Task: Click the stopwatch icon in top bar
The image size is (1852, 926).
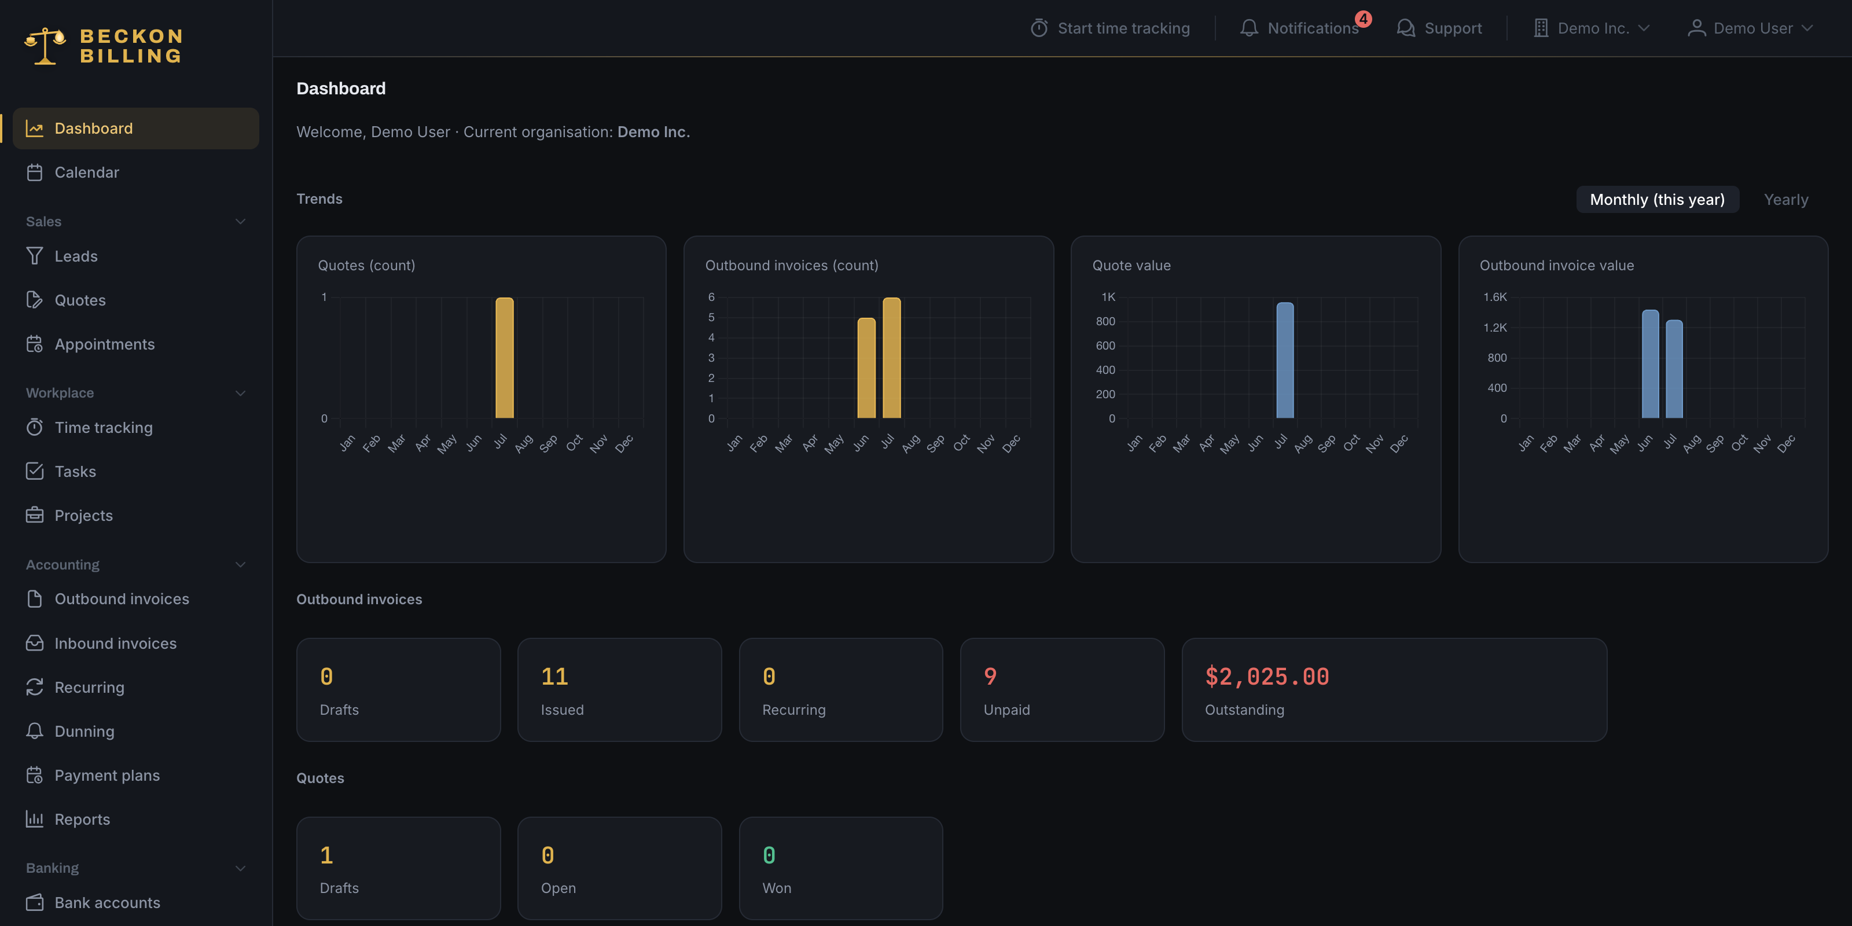Action: (x=1039, y=28)
